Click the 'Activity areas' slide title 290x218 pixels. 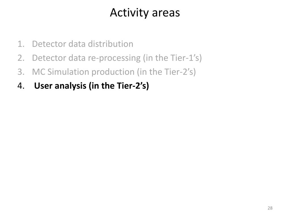coord(145,12)
